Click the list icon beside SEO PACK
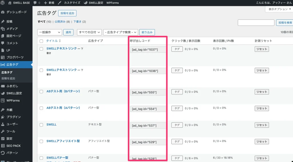This screenshot has height=162, width=293. coord(3,146)
